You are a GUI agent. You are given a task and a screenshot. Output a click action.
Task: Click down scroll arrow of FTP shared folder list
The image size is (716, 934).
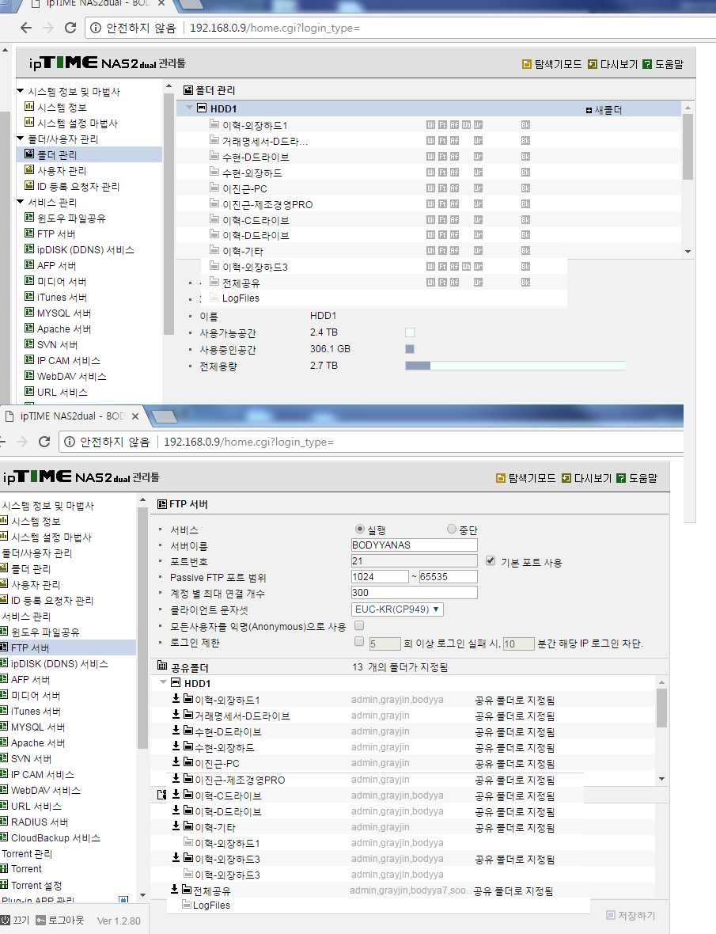[x=662, y=779]
